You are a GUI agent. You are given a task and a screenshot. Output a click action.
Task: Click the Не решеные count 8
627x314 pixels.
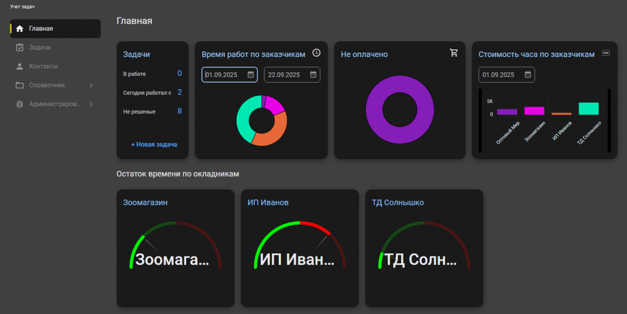click(179, 111)
